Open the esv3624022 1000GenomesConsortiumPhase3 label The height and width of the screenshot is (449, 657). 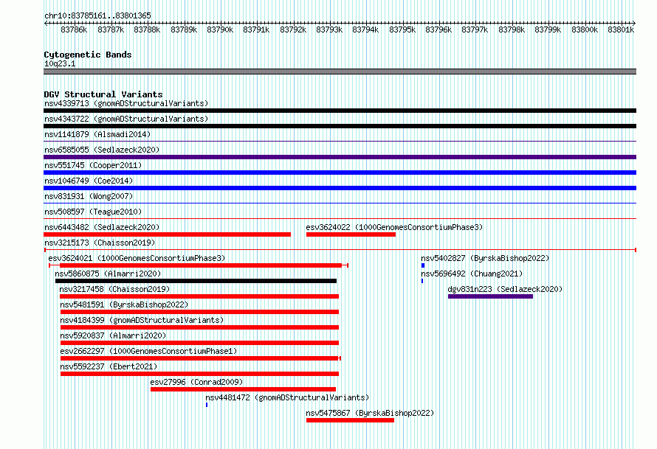[394, 227]
